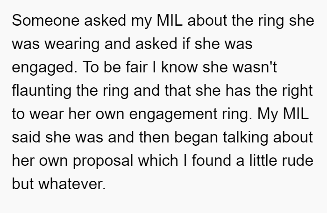Click the final word "whatever."
The height and width of the screenshot is (213, 327).
point(72,184)
